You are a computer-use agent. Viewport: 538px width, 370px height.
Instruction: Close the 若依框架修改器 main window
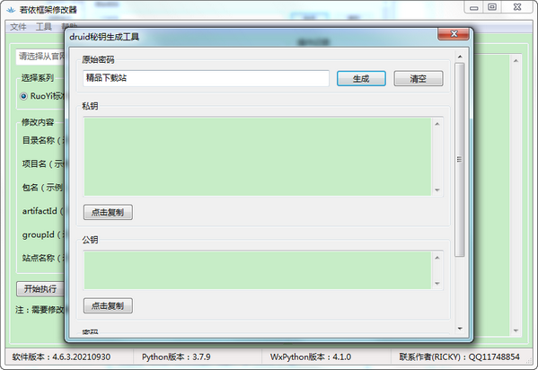point(517,7)
